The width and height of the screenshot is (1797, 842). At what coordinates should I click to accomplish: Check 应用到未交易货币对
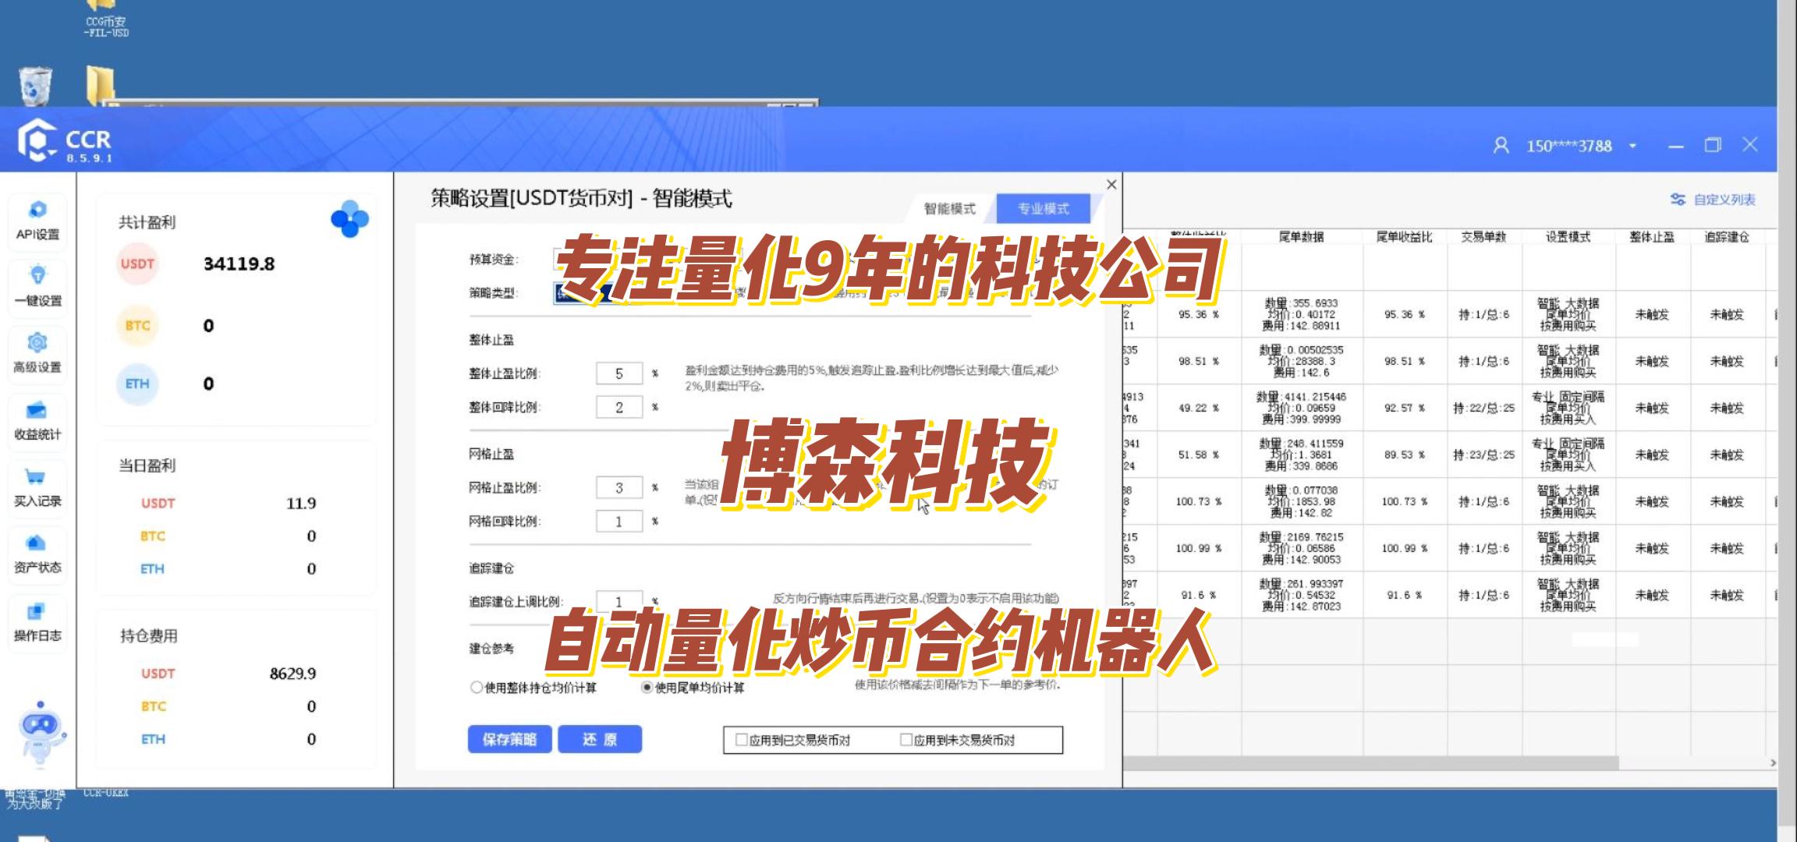pyautogui.click(x=906, y=739)
